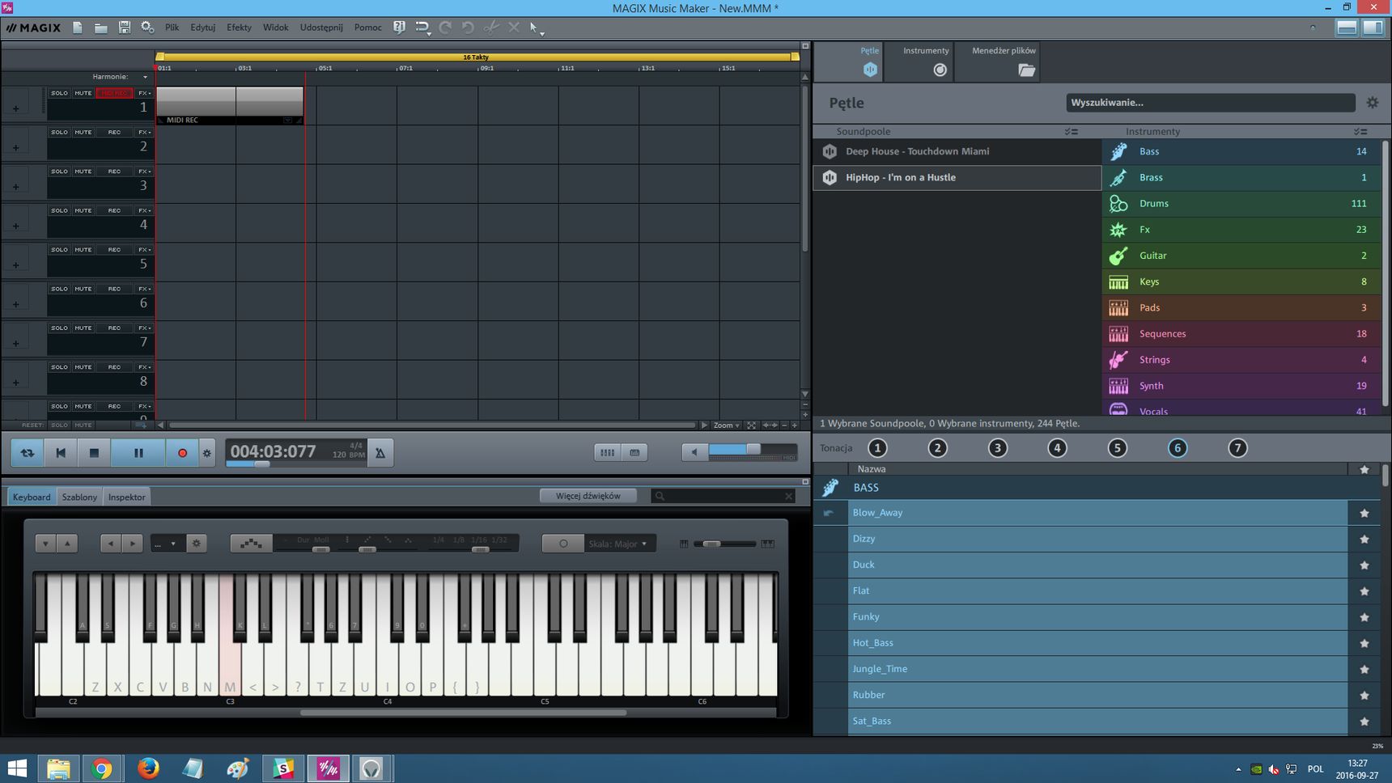Jump to start with skip-back button
Viewport: 1392px width, 783px height.
pos(61,453)
